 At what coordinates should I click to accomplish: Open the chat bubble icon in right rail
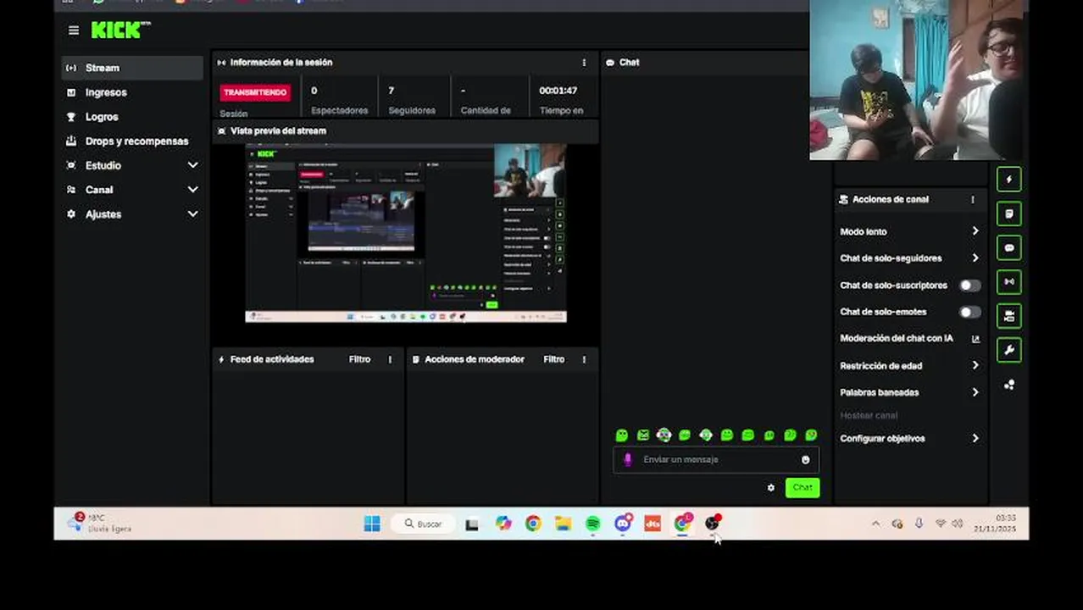(x=1008, y=247)
